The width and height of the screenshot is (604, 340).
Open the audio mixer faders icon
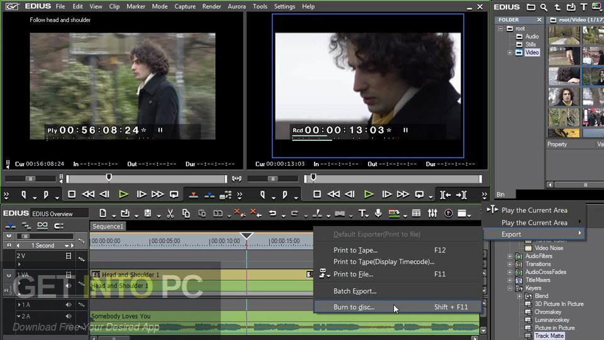[433, 213]
